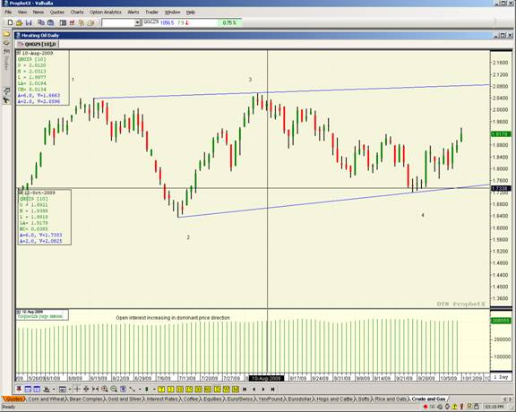
Task: Click the QH029 [10],D chart tab
Action: pos(38,44)
